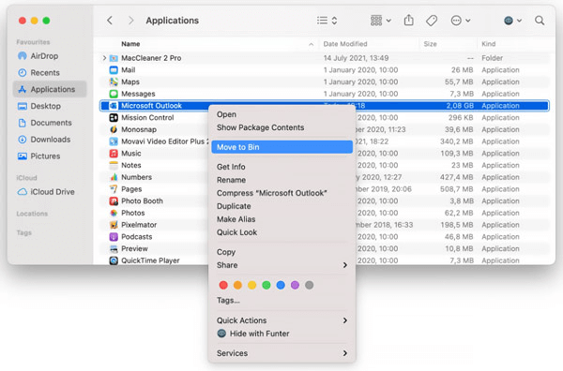
Task: Go back with the toolbar back arrow
Action: pos(110,21)
